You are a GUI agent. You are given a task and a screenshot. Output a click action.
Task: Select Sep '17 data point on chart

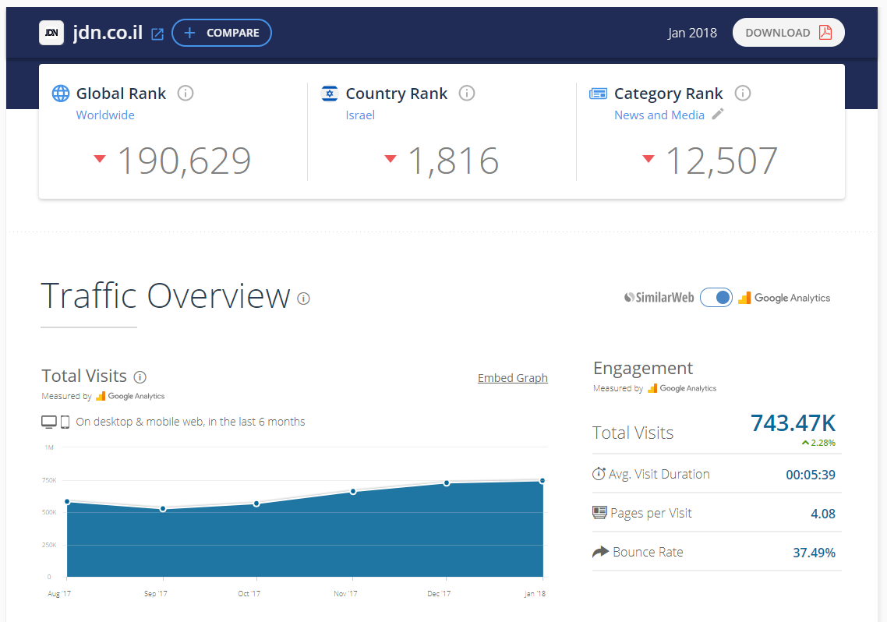pos(163,509)
